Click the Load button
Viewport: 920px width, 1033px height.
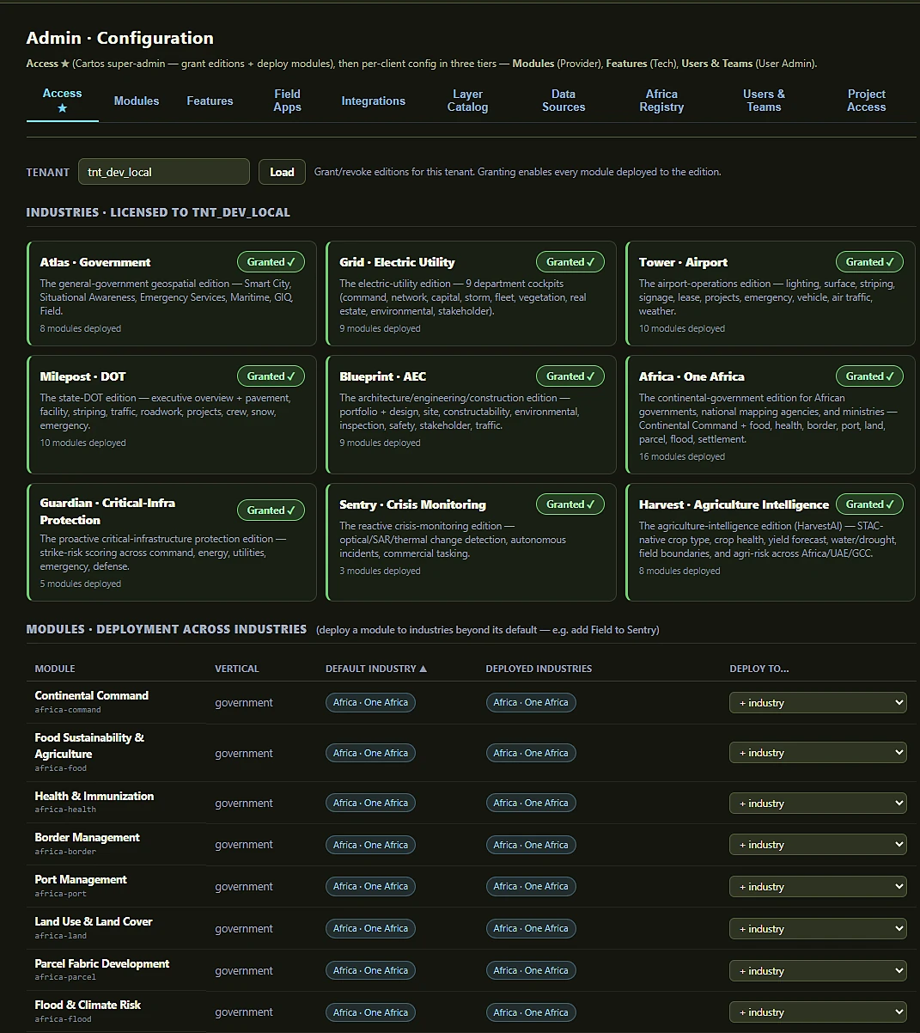tap(282, 172)
